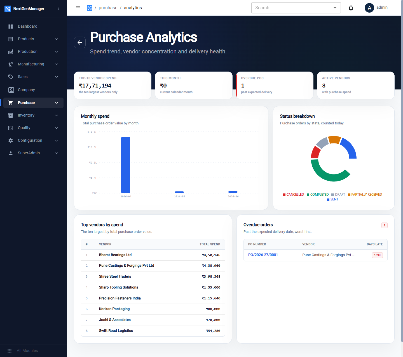
Task: Click the Products list icon
Action: (11, 39)
